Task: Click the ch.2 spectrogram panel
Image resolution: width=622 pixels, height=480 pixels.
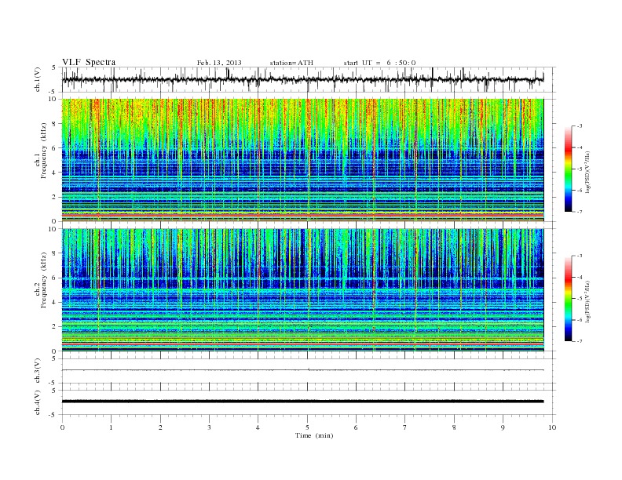Action: [x=302, y=290]
